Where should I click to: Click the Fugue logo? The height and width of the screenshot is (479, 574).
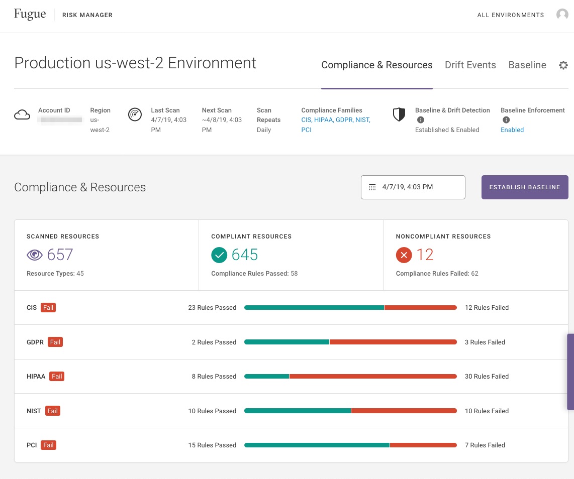click(30, 15)
